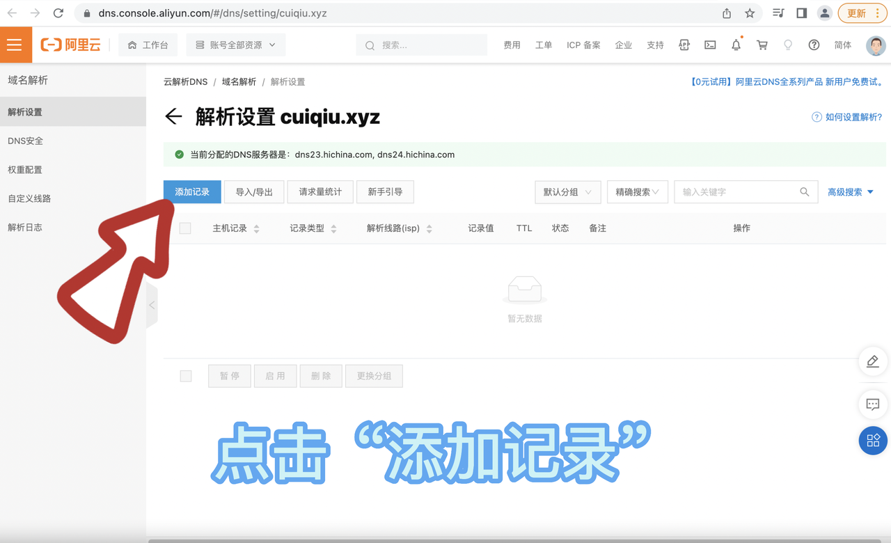This screenshot has width=891, height=543.
Task: Expand the 账号全部资源 dropdown
Action: (x=236, y=45)
